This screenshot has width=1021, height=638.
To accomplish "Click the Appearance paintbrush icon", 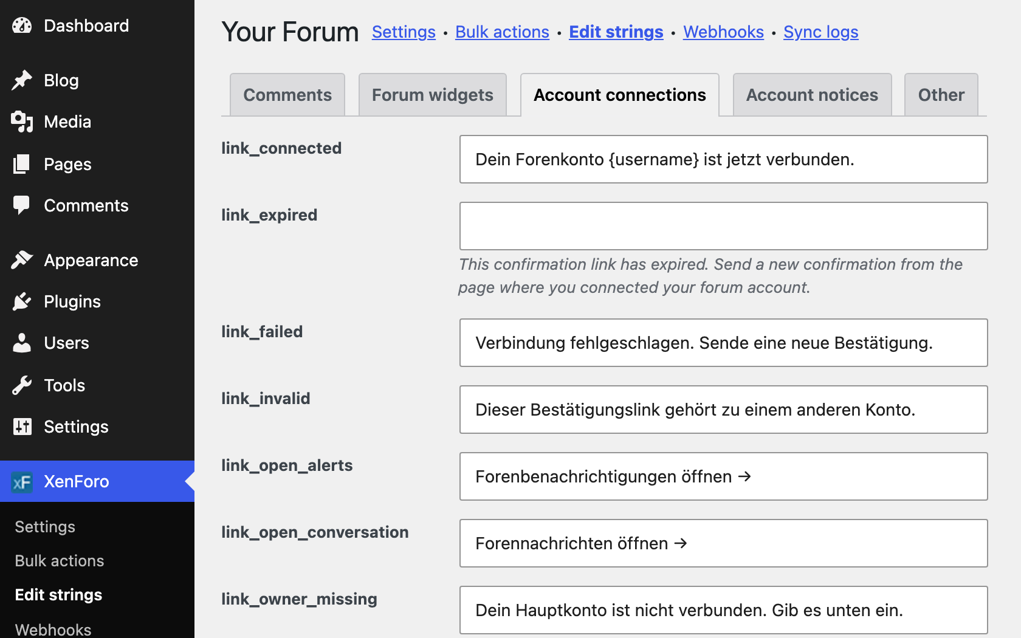I will (22, 260).
